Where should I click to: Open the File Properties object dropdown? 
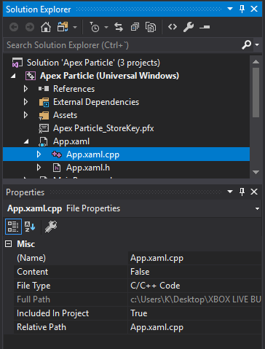[257, 208]
